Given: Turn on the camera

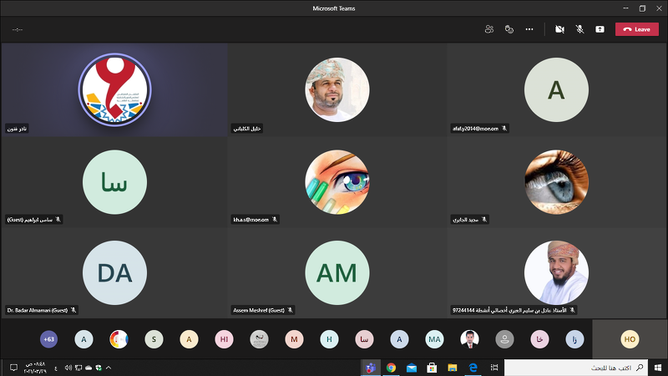Looking at the screenshot, I should [559, 29].
